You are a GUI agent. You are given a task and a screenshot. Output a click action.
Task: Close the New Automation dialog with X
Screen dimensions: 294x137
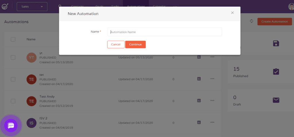point(232,13)
